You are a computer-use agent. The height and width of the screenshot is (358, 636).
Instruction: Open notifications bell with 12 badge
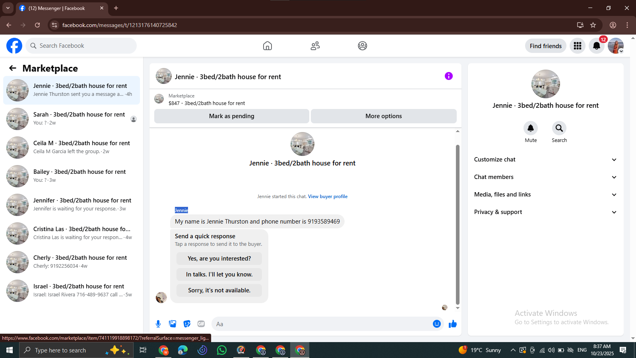pos(597,46)
